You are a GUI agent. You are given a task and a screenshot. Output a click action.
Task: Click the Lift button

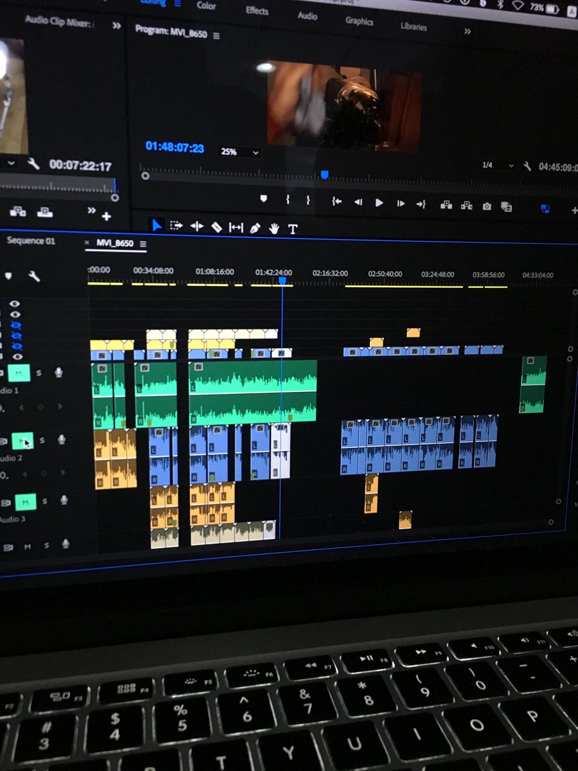click(x=446, y=205)
